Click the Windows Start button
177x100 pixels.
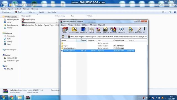tap(3, 97)
